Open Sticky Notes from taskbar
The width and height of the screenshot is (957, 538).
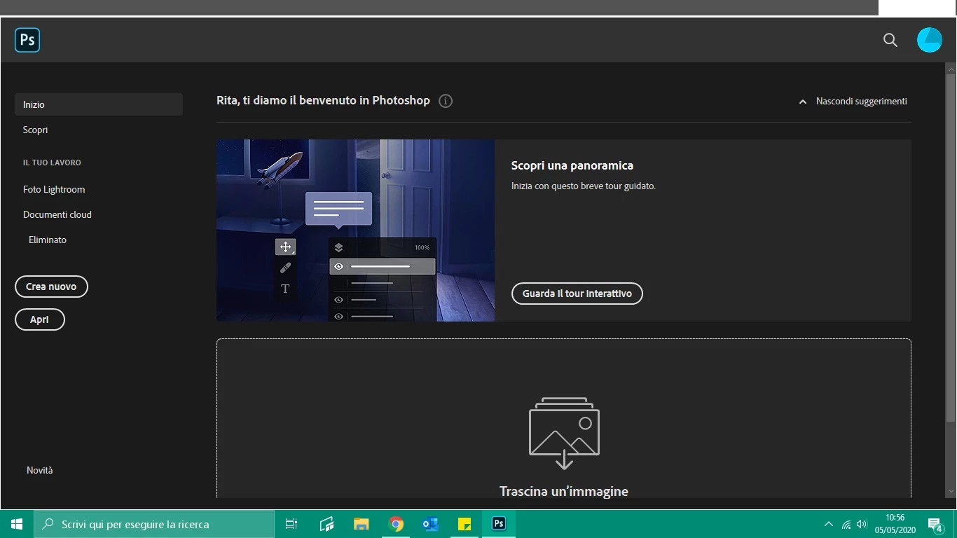pyautogui.click(x=464, y=524)
